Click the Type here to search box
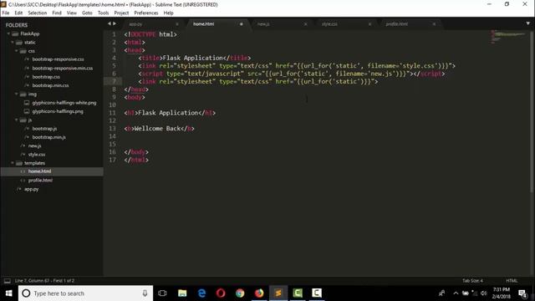The height and width of the screenshot is (301, 535). [x=85, y=293]
